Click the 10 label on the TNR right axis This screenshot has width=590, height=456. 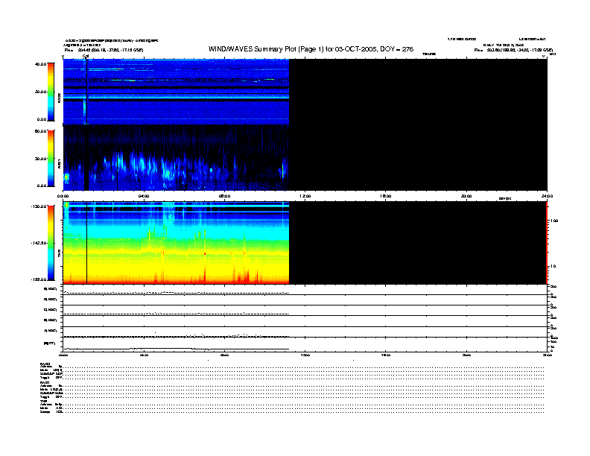[x=553, y=266]
